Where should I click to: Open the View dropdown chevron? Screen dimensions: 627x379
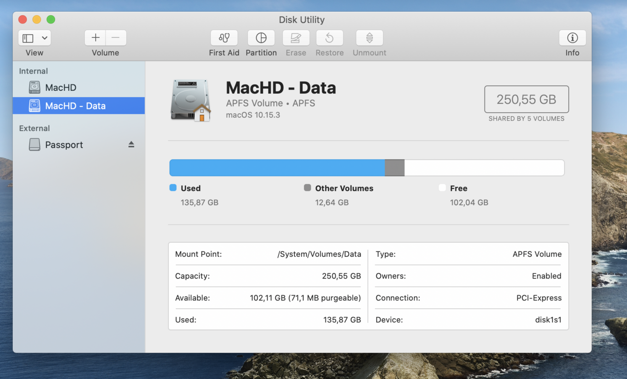[x=45, y=38]
